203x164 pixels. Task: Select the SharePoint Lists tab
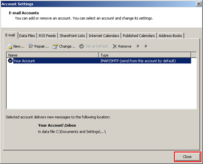(72, 36)
